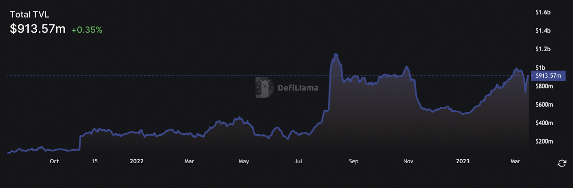Click the 2022 x-axis label
This screenshot has width=573, height=188.
137,161
